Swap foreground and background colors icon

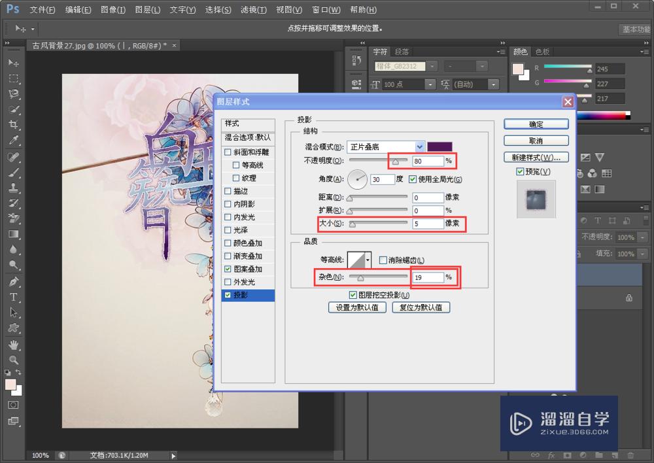[x=18, y=372]
